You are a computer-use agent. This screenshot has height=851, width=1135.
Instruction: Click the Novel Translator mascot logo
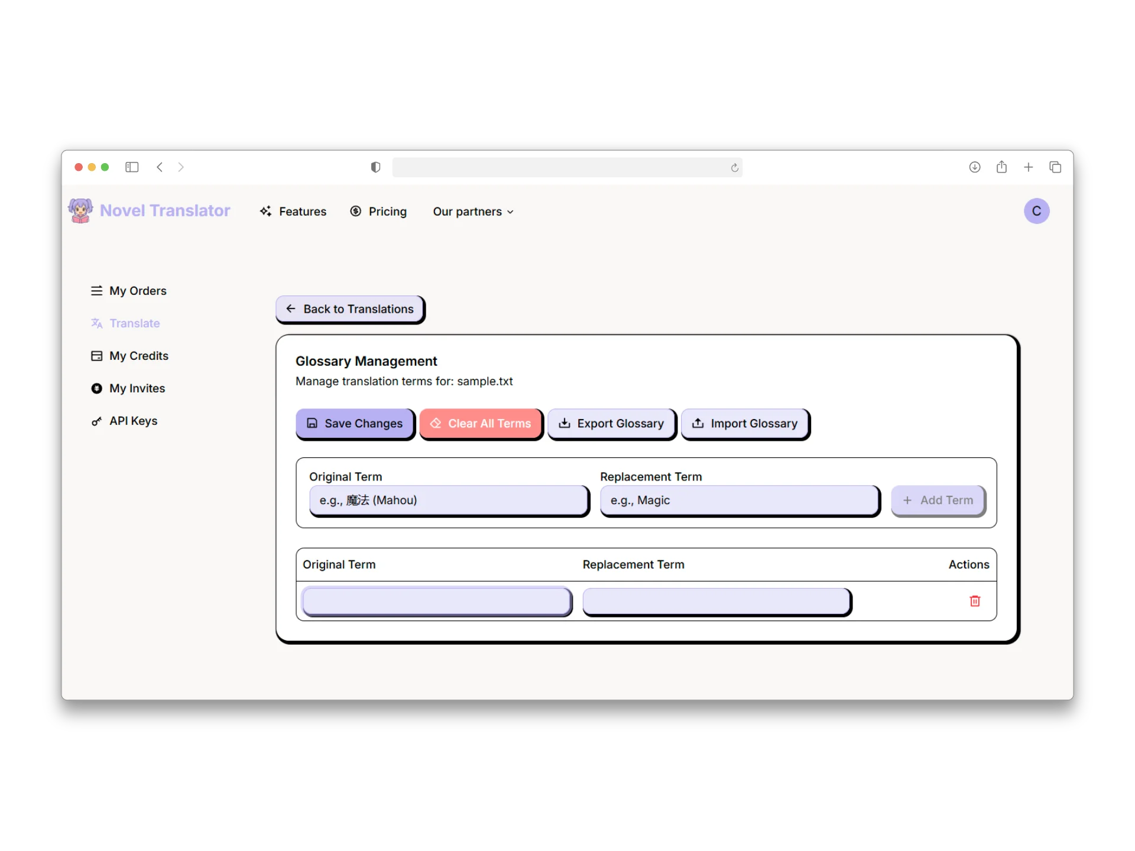(x=80, y=210)
